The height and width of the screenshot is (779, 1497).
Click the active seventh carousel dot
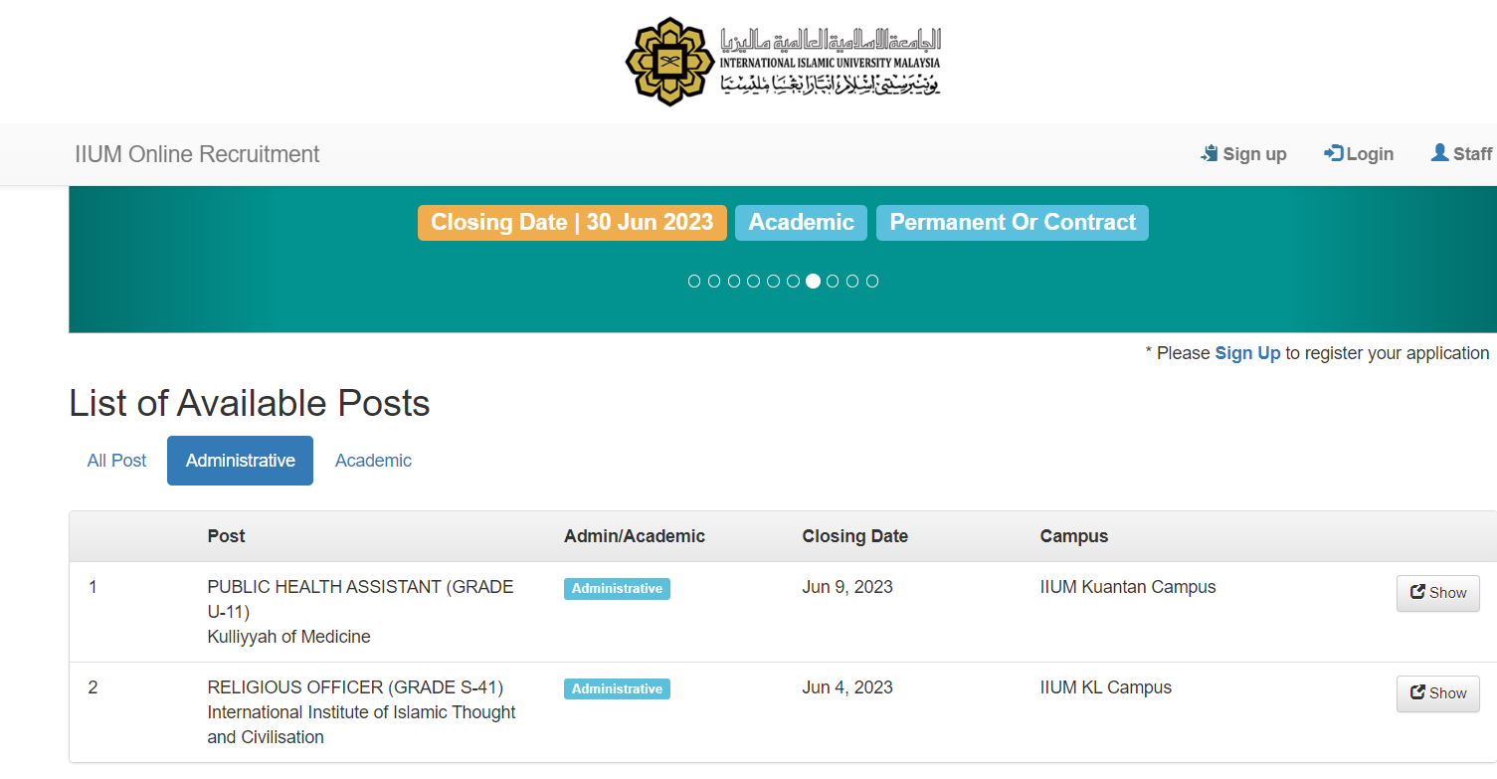pyautogui.click(x=814, y=282)
